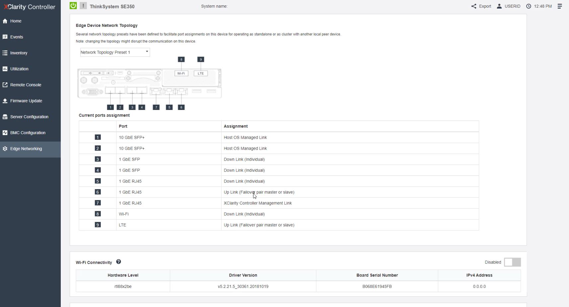Open the hamburger menu at top right
The image size is (569, 307).
560,6
